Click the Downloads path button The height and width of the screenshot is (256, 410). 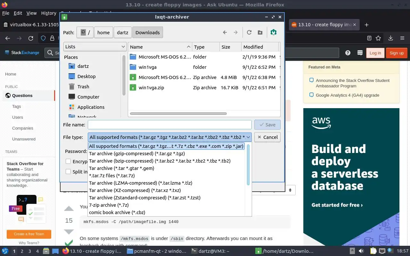[x=148, y=32]
